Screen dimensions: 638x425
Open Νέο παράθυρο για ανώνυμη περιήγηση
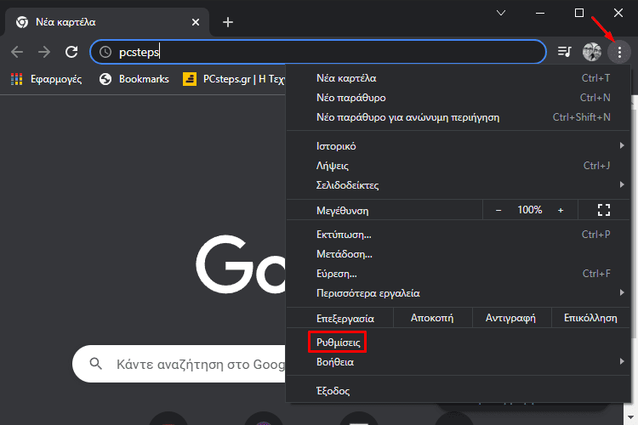(459, 117)
